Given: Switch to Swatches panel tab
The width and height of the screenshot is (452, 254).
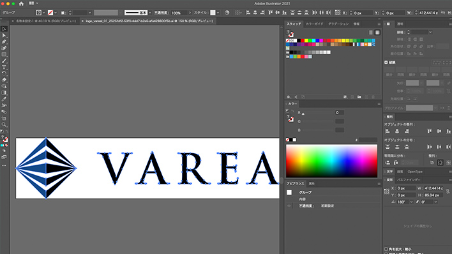Looking at the screenshot, I should pos(294,24).
